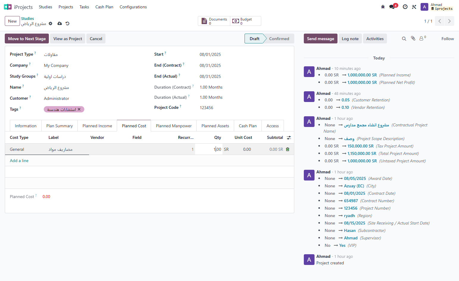The width and height of the screenshot is (459, 281).
Task: Remove the استشارات هندسة tag with its X
Action: click(x=79, y=109)
